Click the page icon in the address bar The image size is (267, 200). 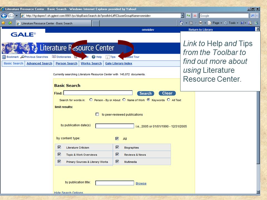click(23, 16)
